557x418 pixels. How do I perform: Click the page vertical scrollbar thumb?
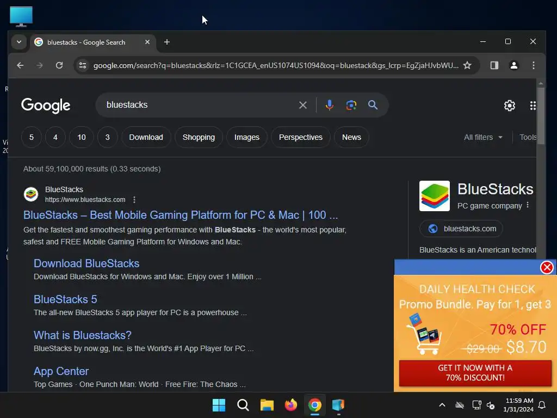click(x=541, y=115)
